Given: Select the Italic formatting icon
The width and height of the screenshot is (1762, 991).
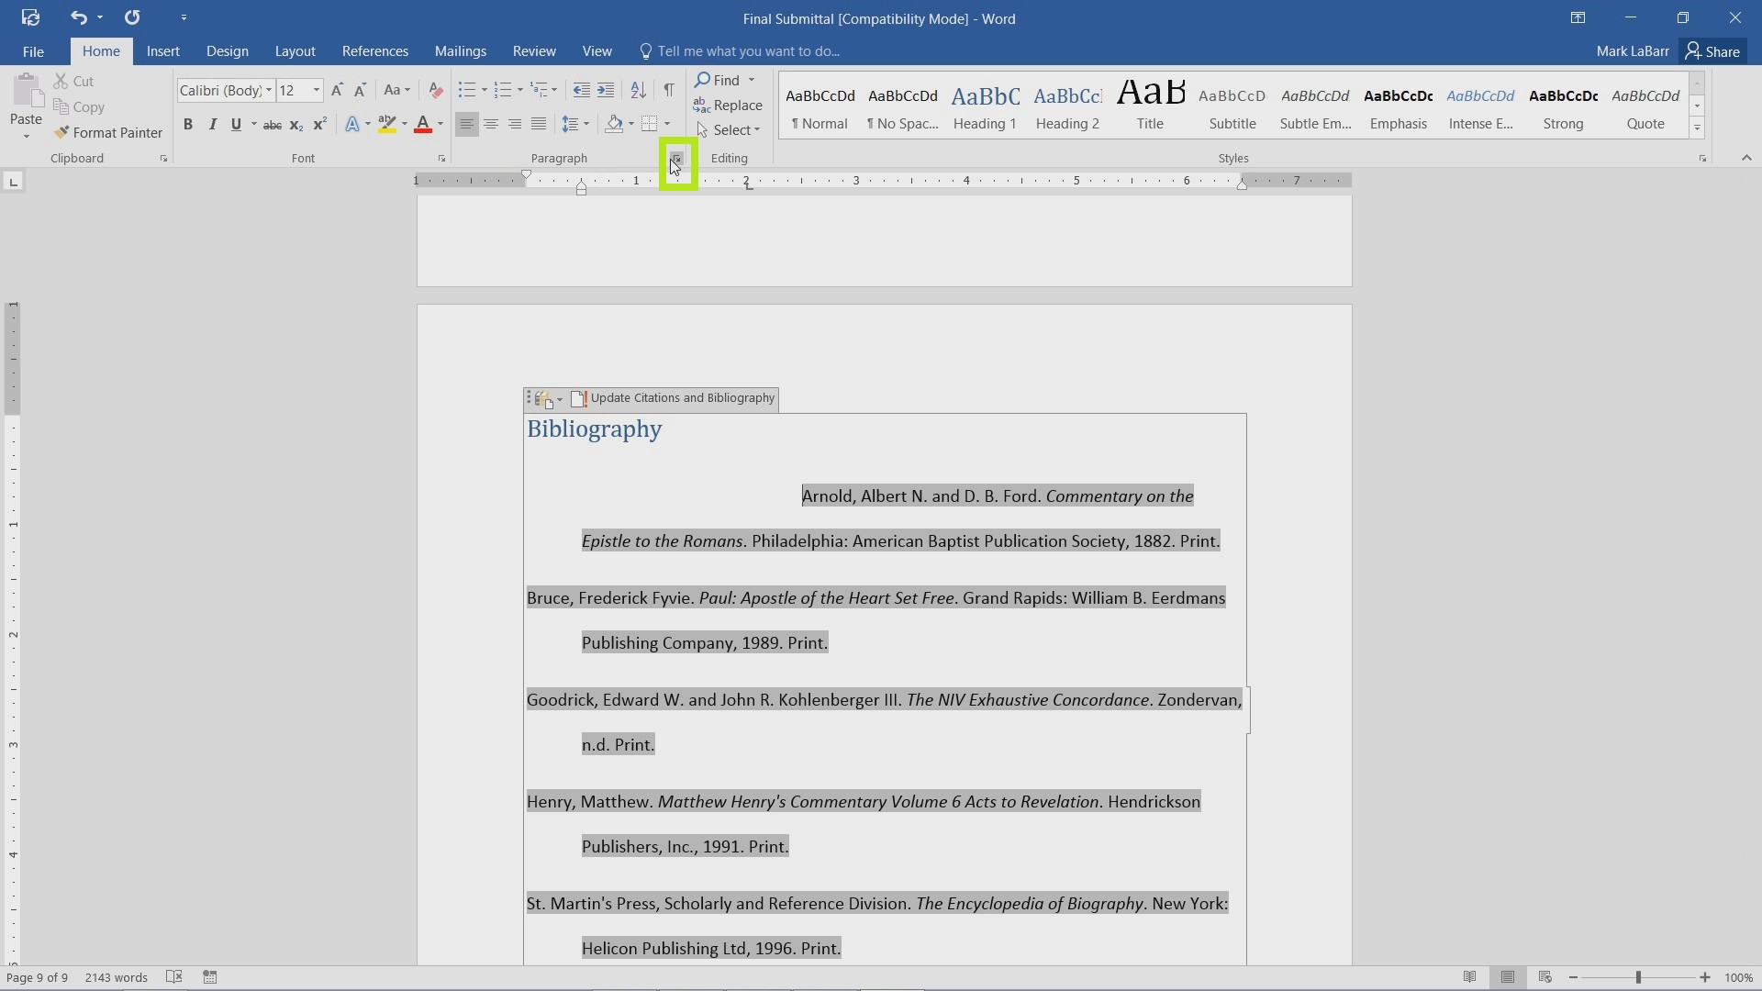Looking at the screenshot, I should 212,125.
